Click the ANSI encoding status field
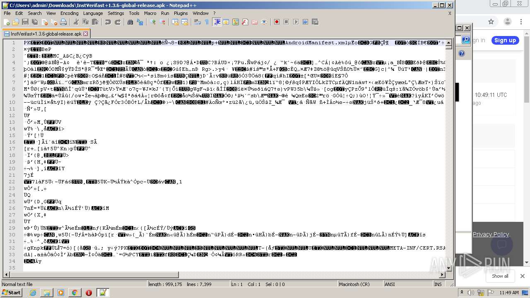This screenshot has width=530, height=298. (x=408, y=284)
